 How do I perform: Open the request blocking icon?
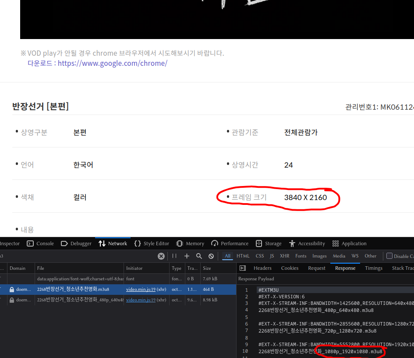(211, 256)
